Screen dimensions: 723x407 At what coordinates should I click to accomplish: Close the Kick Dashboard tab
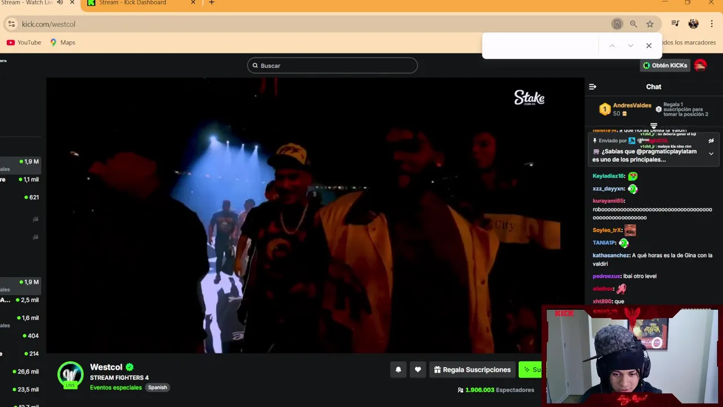(193, 3)
